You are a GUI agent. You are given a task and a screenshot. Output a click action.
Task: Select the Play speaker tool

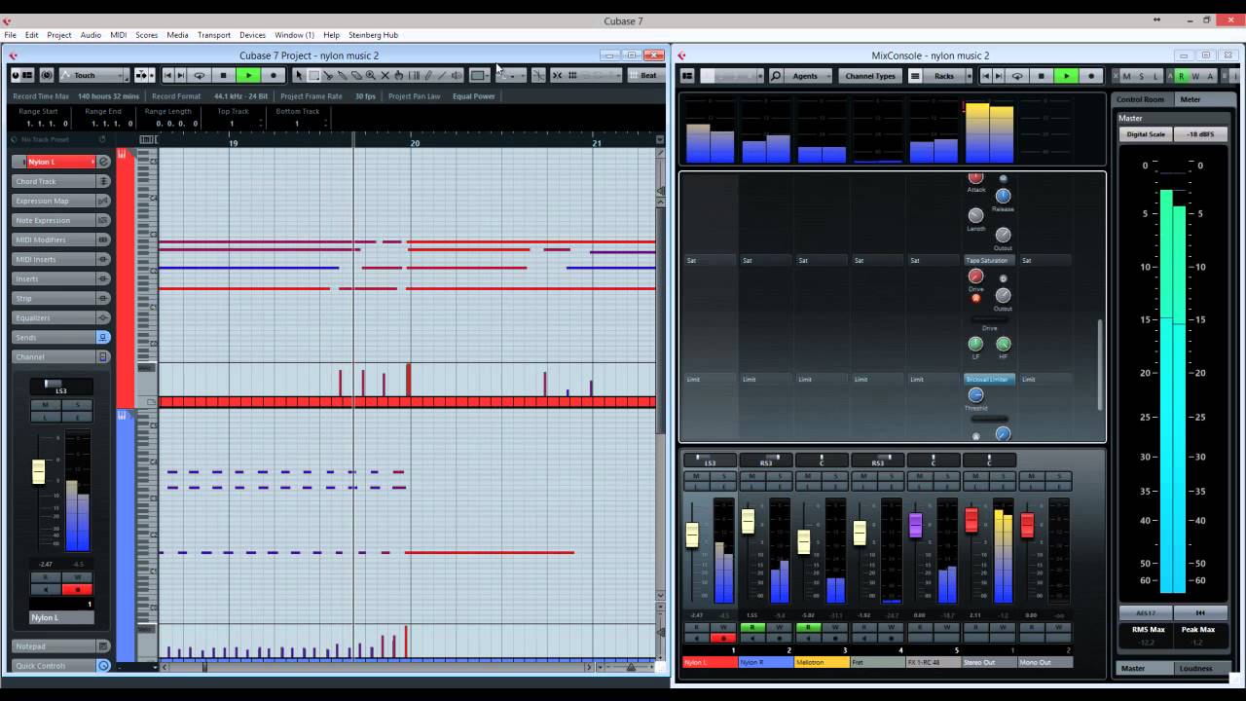click(457, 75)
